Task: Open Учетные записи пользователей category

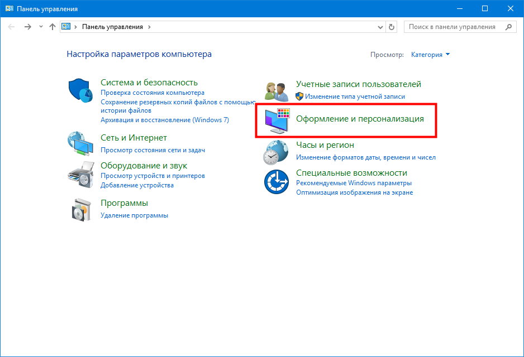Action: [359, 84]
